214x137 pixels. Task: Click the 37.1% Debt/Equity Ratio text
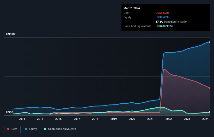coord(171,22)
